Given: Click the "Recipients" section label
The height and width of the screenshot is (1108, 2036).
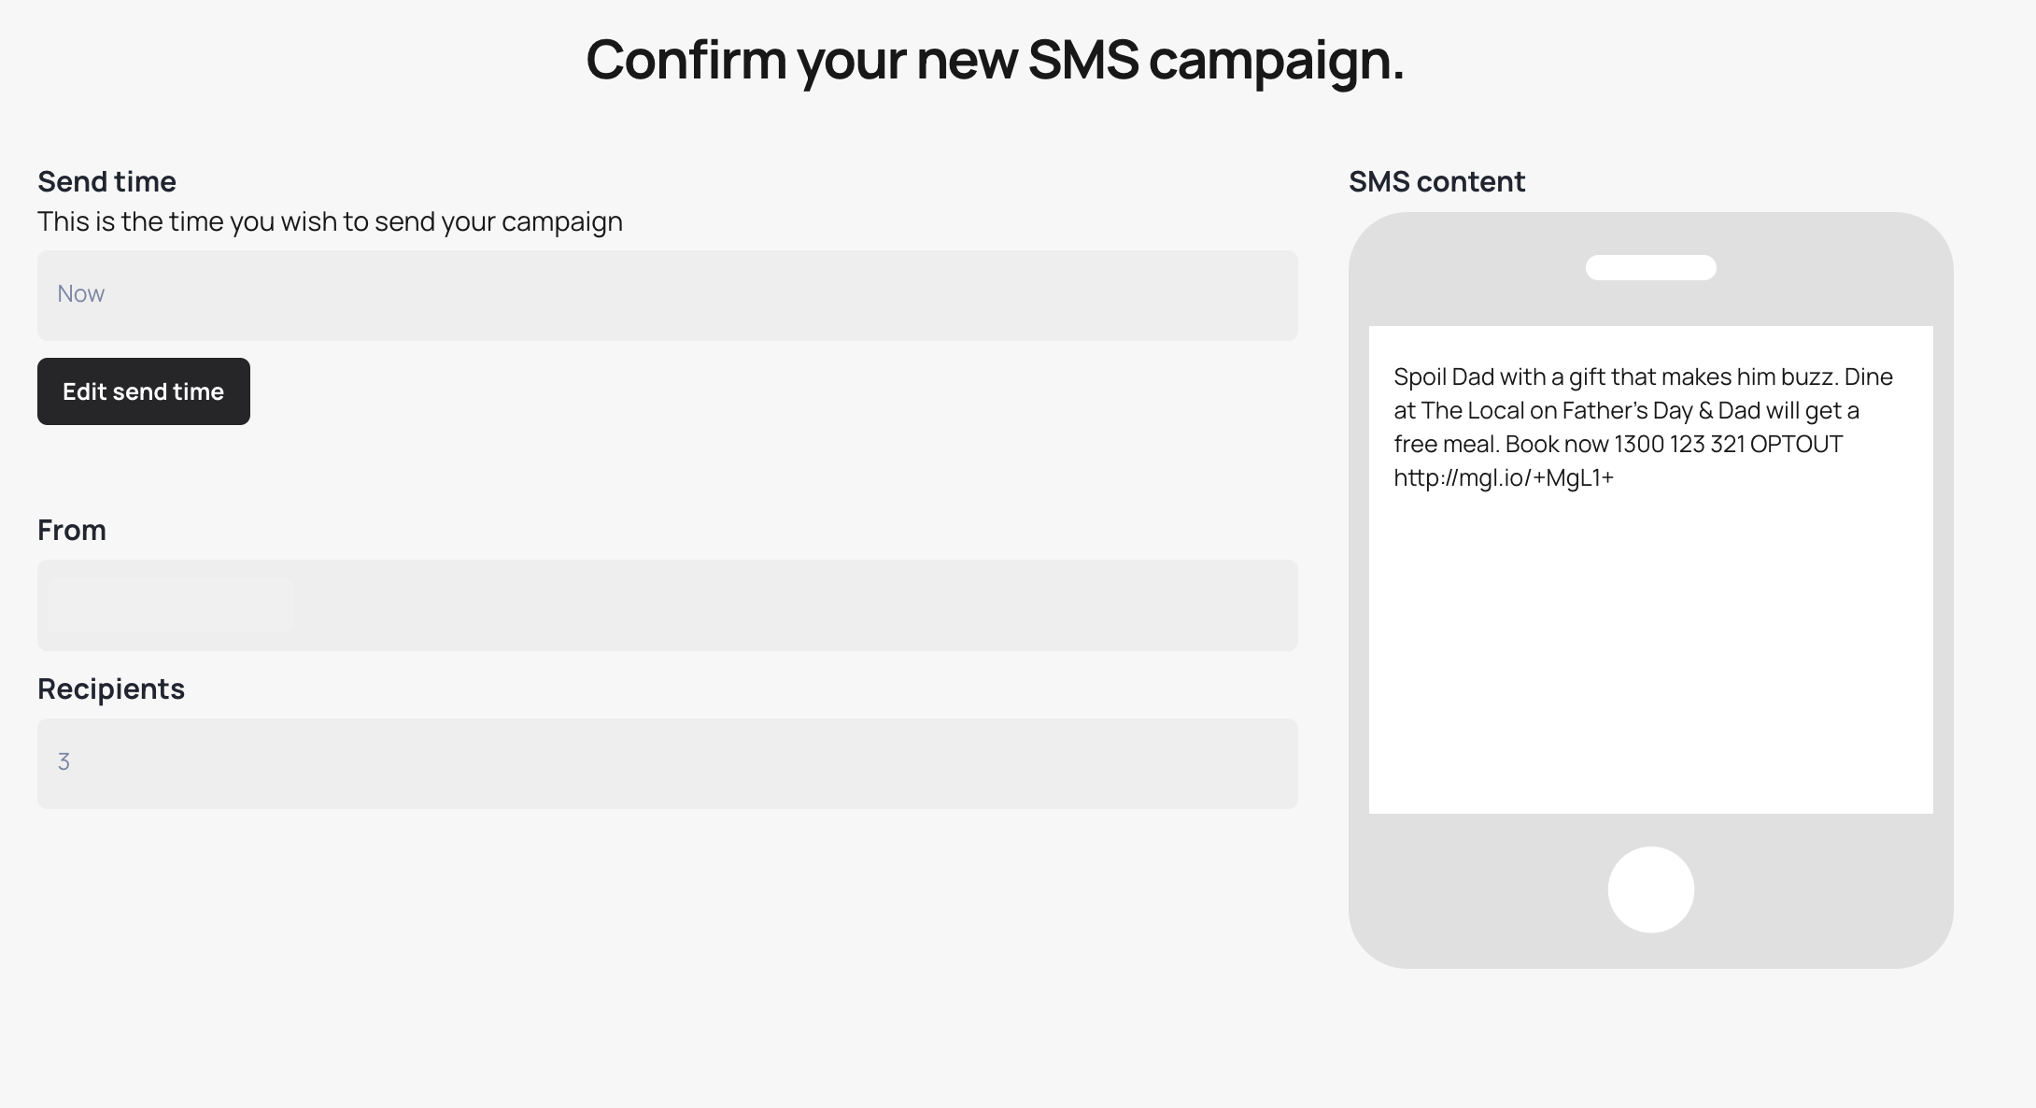Looking at the screenshot, I should click(111, 689).
